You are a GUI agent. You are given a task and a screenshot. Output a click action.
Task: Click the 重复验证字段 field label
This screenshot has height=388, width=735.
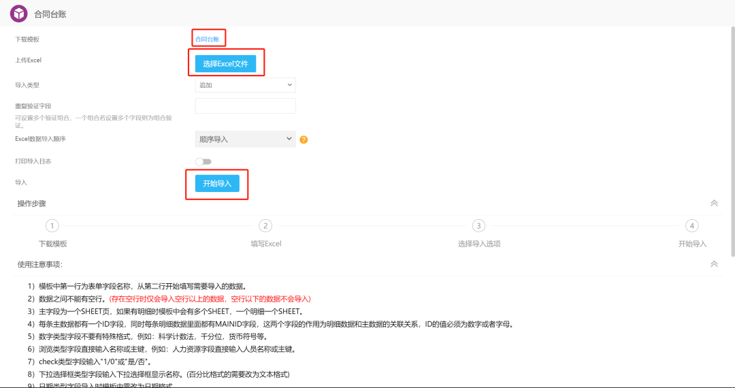pos(33,106)
